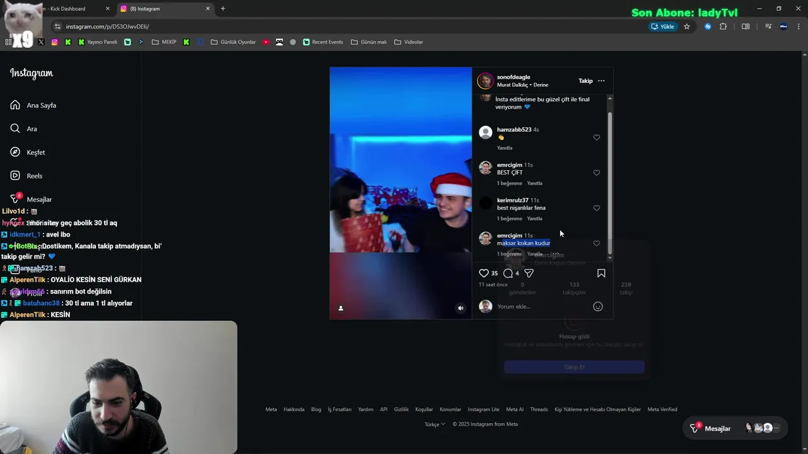Expand the Günlük Oyunlar bookmarks folder
This screenshot has width=808, height=454.
click(x=233, y=42)
